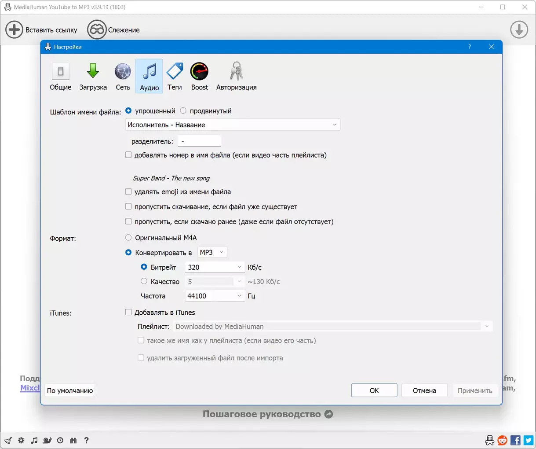Viewport: 536px width, 449px height.
Task: Open the Теги settings section
Action: click(175, 76)
